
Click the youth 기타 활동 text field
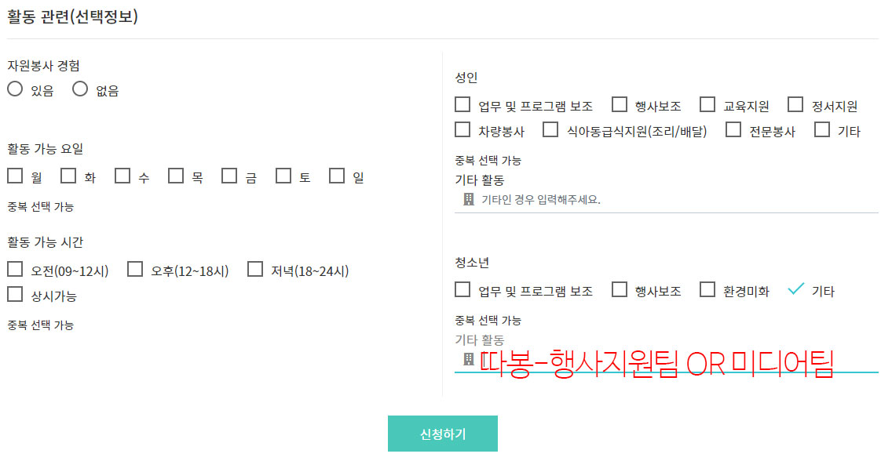(675, 361)
